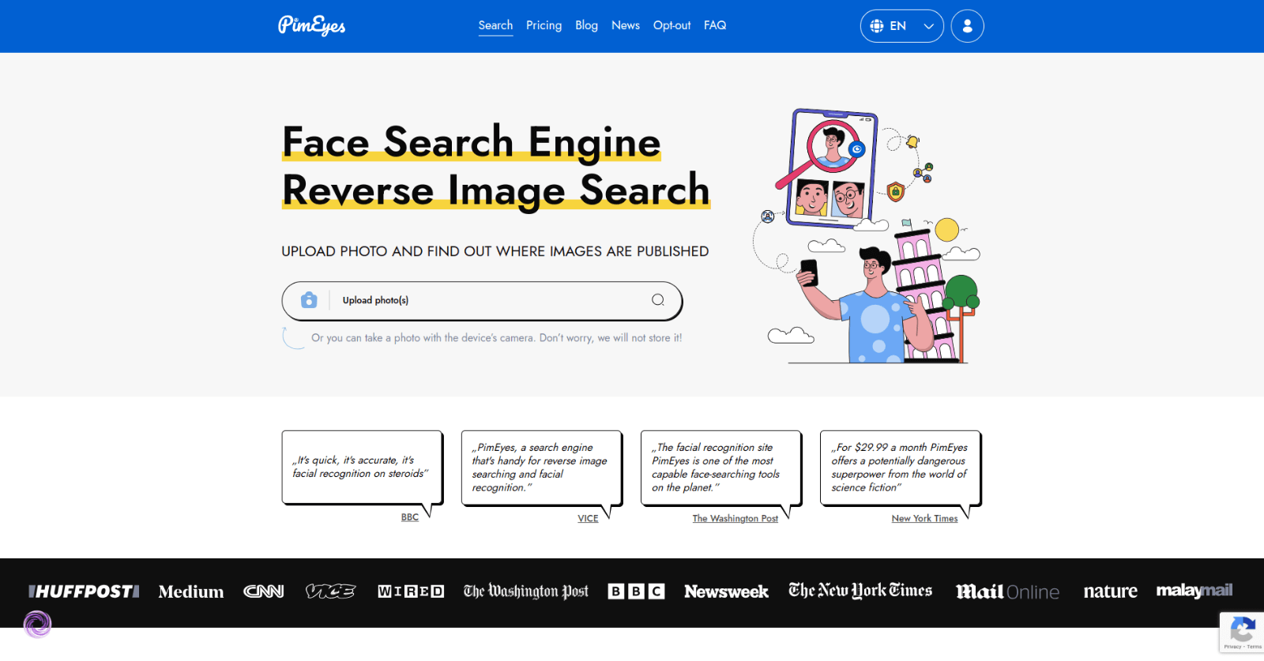Click the 'Face Search Engine' heading
Image resolution: width=1264 pixels, height=661 pixels.
click(x=472, y=142)
